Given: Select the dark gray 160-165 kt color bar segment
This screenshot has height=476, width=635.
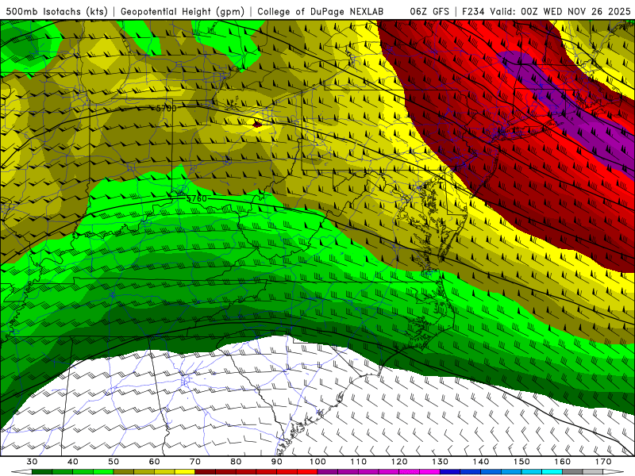Looking at the screenshot, I should pos(572,472).
